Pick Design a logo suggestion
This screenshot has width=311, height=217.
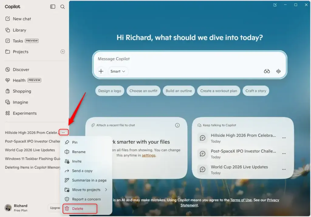[110, 91]
